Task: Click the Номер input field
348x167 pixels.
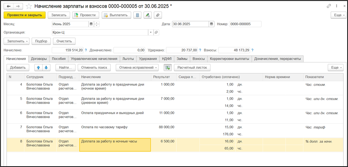Action: (x=245, y=24)
